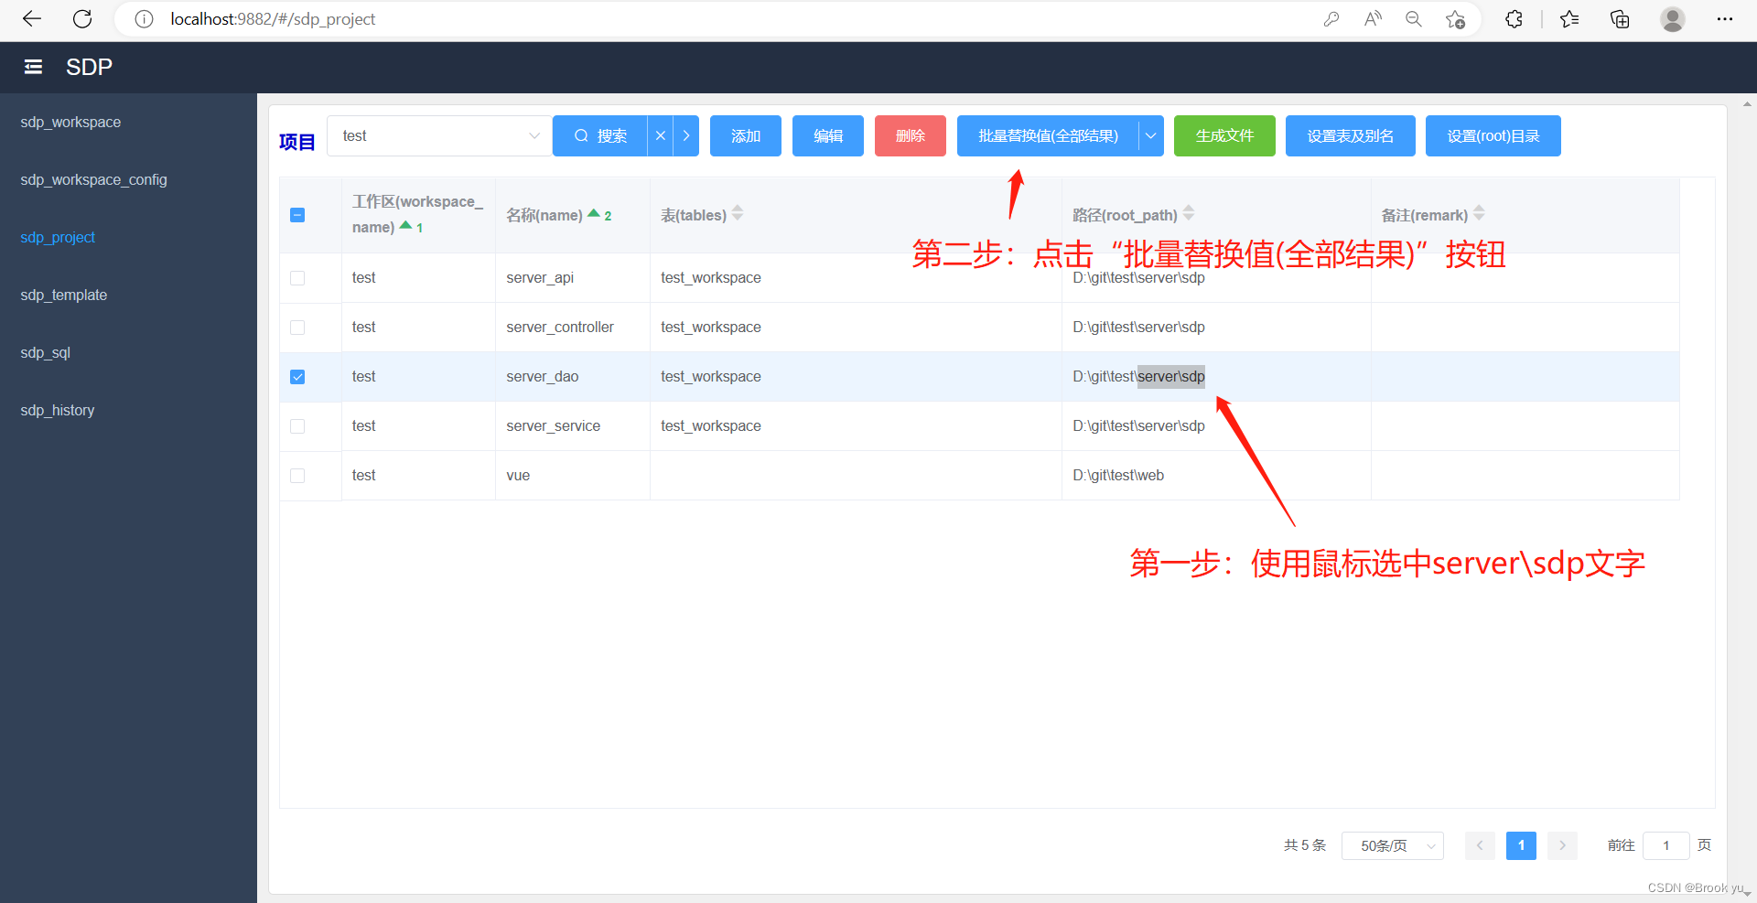This screenshot has width=1757, height=903.
Task: Click the 添加 add button
Action: point(746,135)
